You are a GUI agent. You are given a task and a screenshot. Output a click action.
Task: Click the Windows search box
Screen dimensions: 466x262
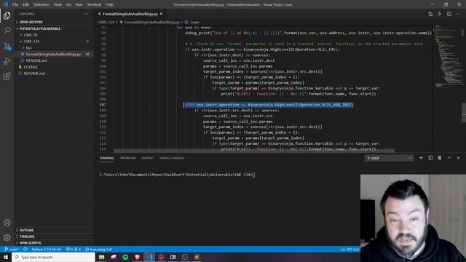click(53, 257)
